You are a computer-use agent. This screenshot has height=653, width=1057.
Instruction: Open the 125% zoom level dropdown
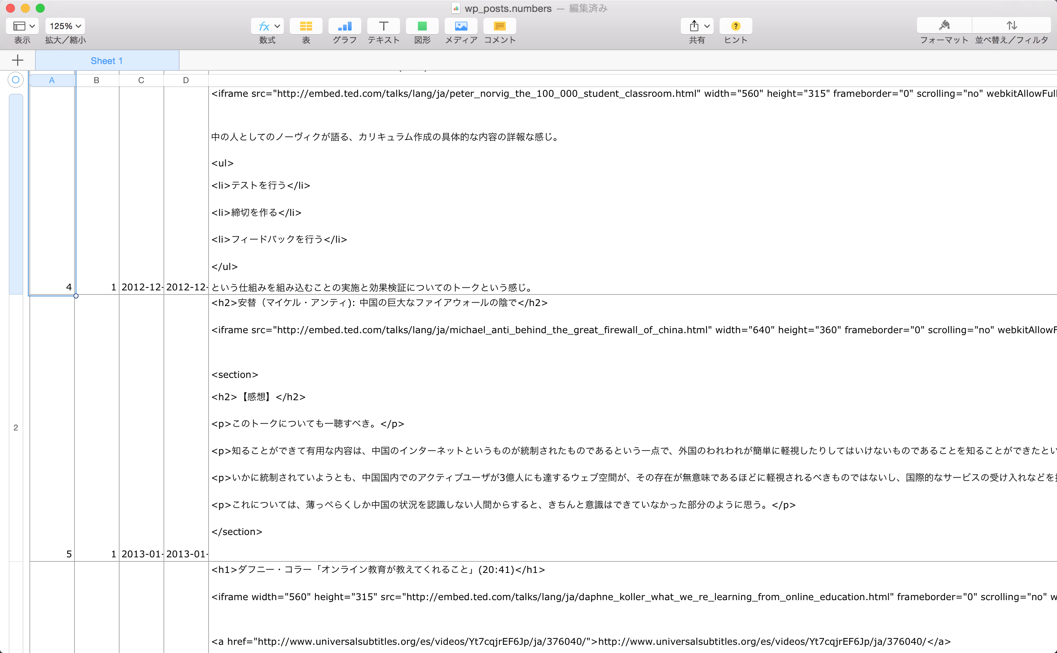click(x=64, y=26)
